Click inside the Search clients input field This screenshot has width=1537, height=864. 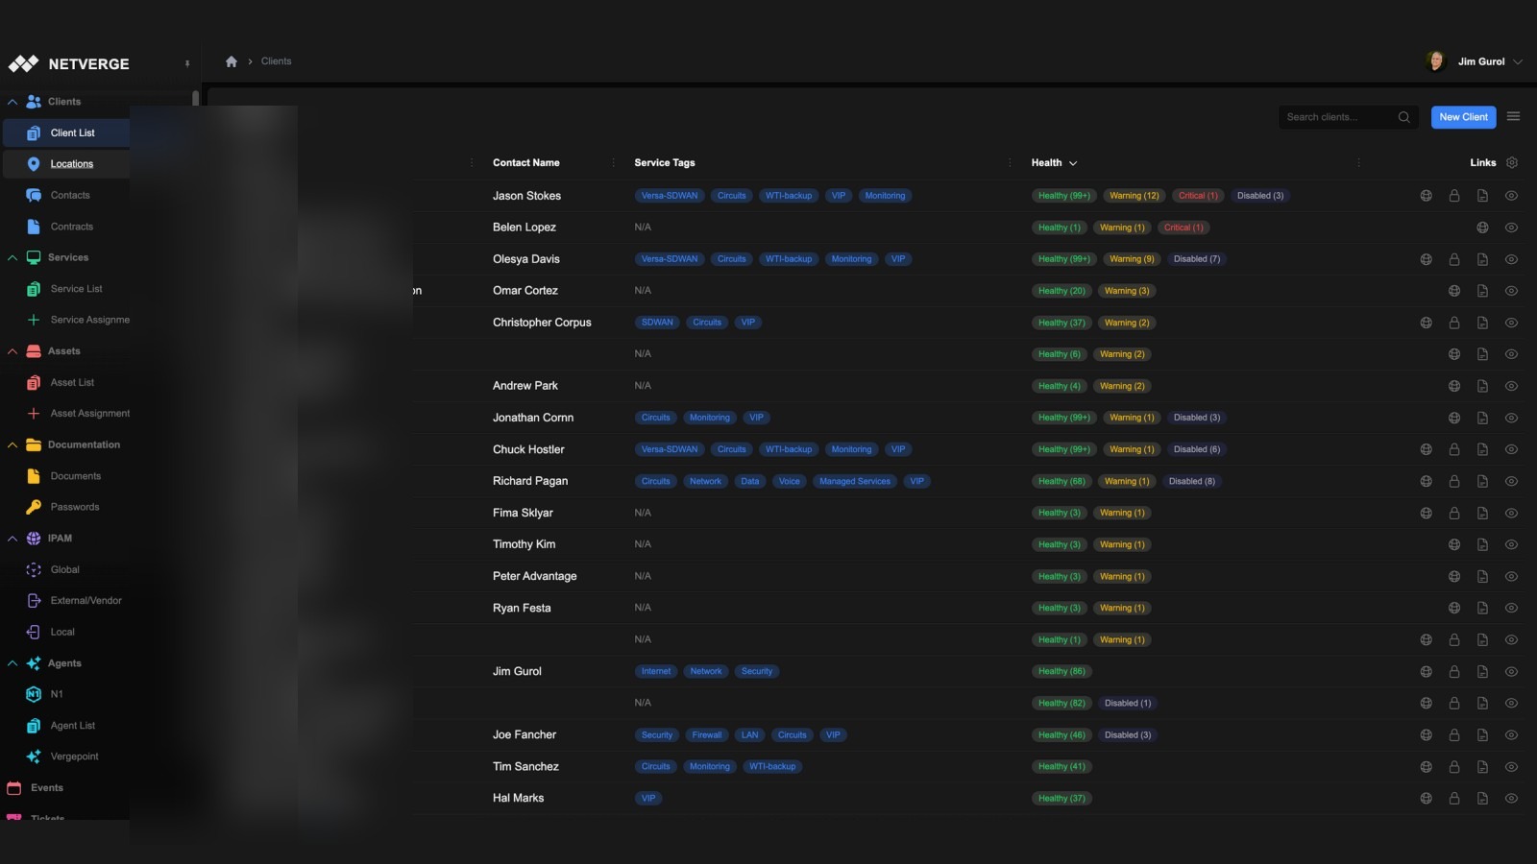[1340, 116]
